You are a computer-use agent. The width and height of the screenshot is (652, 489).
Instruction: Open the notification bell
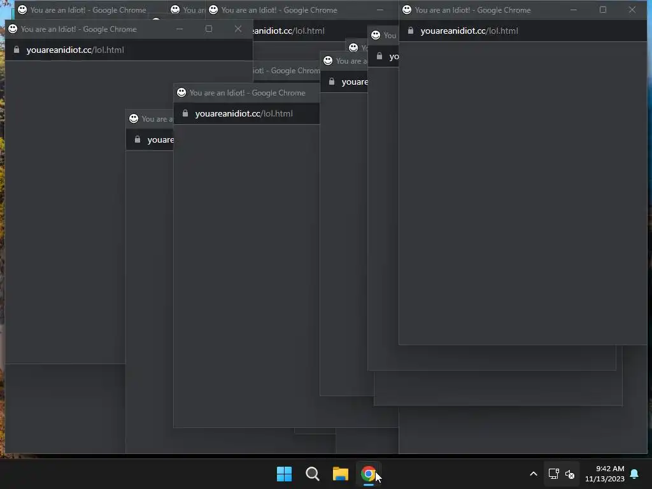point(634,474)
